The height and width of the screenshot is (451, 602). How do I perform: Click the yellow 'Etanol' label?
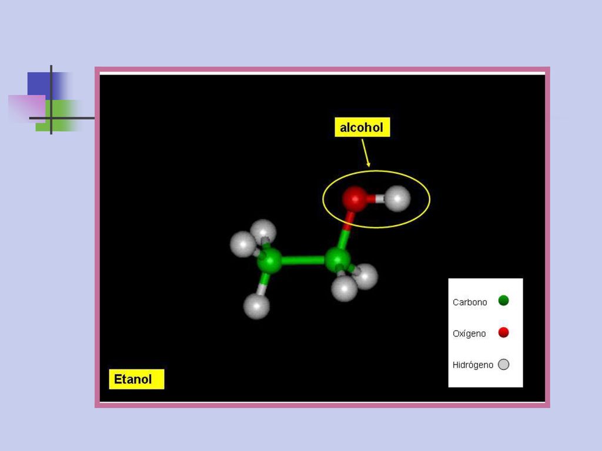coord(136,379)
